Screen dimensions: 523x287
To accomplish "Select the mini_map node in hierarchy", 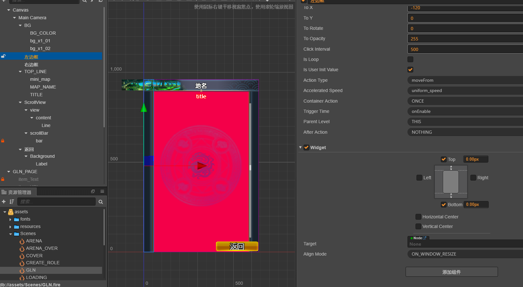I will 40,79.
